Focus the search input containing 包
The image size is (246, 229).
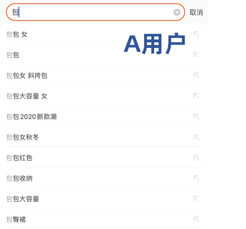pos(95,12)
